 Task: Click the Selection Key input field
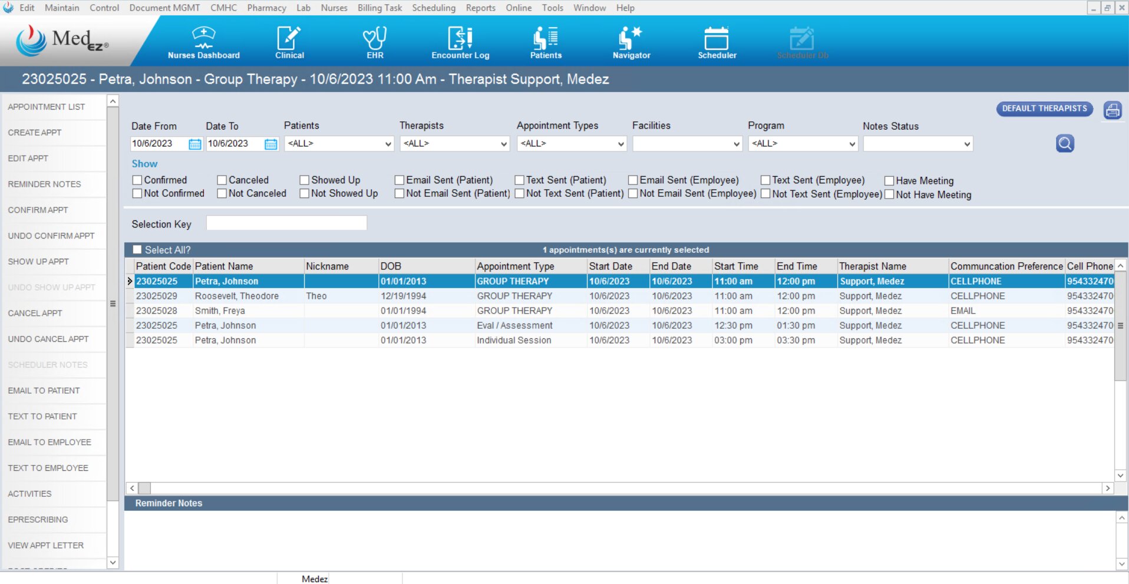coord(286,223)
